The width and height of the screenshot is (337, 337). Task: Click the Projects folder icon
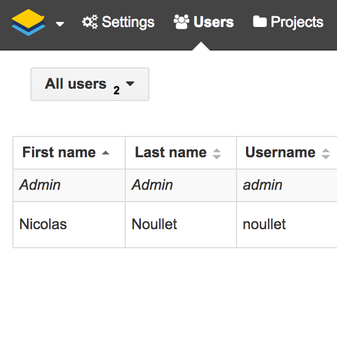click(260, 21)
